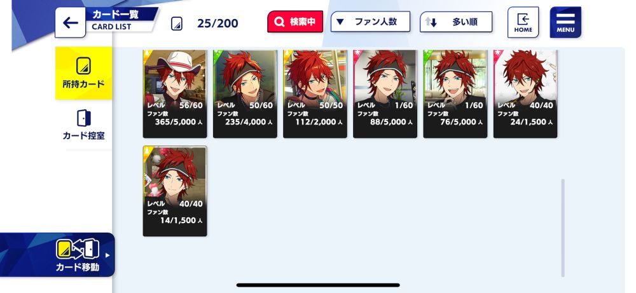
Task: Click the カード移動 card-transfer icon
Action: pyautogui.click(x=78, y=249)
